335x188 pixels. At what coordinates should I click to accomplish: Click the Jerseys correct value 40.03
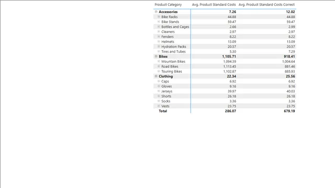[291, 91]
